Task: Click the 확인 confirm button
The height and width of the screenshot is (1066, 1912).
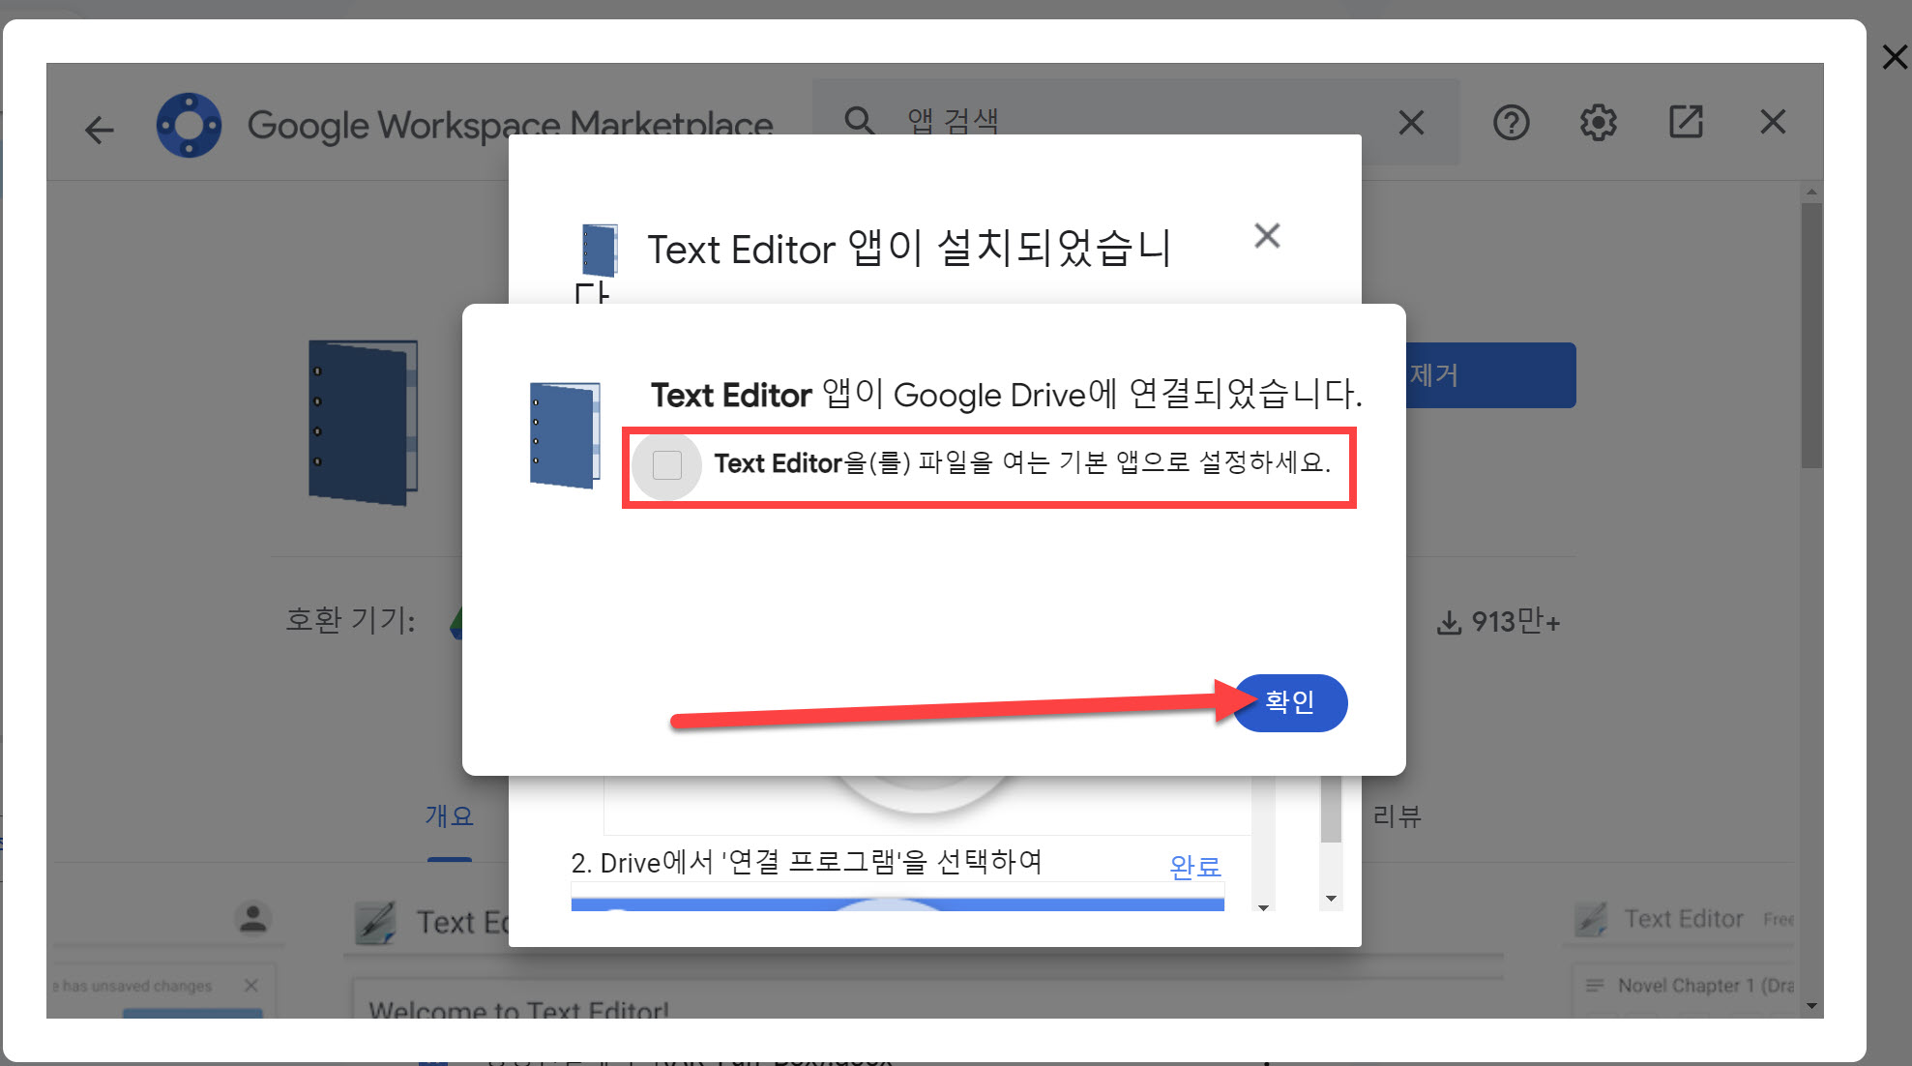Action: (x=1289, y=702)
